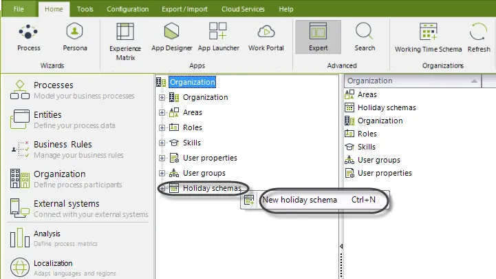496x279 pixels.
Task: Expand the Roles tree node
Action: [162, 127]
